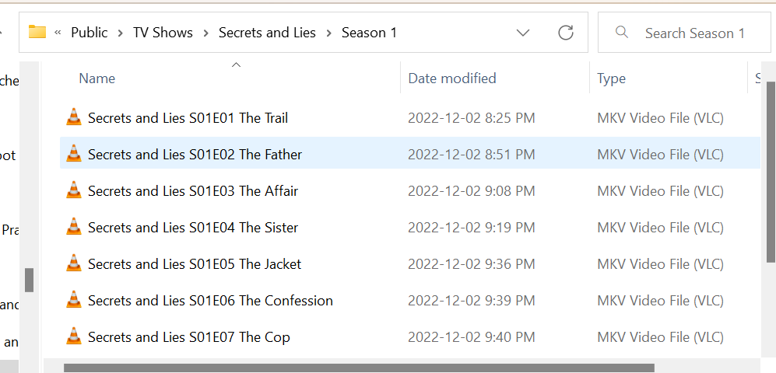
Task: Click VLC icon next to The Sister episode
Action: click(74, 228)
